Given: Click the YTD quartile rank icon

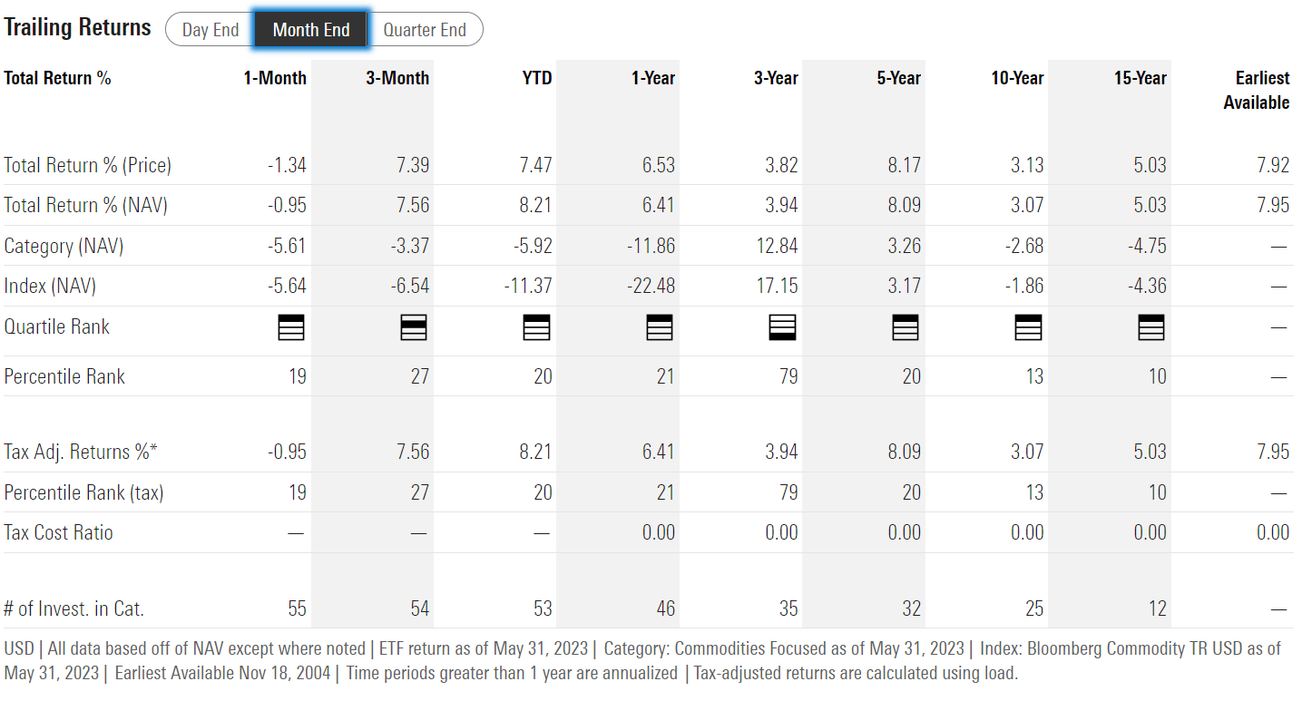Looking at the screenshot, I should [537, 327].
